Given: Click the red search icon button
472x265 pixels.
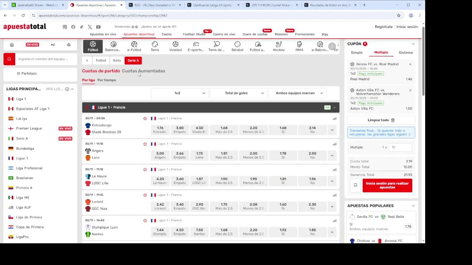Looking at the screenshot, I should 9,59.
